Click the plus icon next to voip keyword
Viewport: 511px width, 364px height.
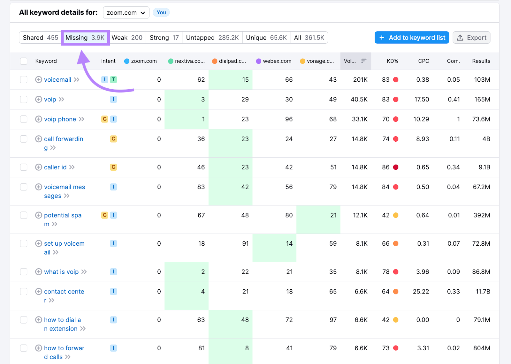[x=39, y=99]
